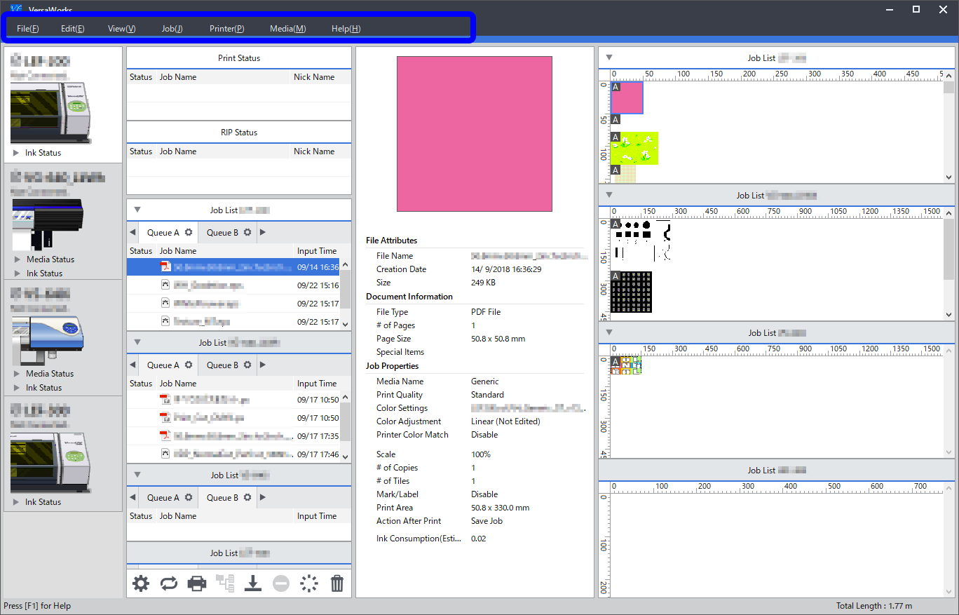This screenshot has height=615, width=959.
Task: Select the green floral thumbnail in the layout
Action: click(x=634, y=148)
